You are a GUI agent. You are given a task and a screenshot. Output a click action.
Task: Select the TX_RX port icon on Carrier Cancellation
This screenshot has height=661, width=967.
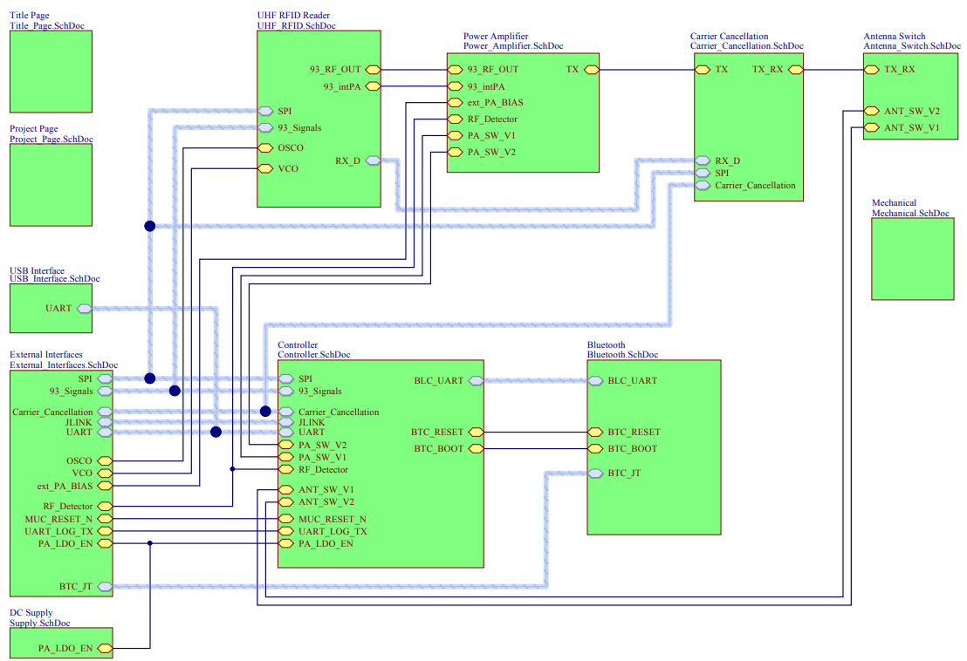click(x=796, y=70)
